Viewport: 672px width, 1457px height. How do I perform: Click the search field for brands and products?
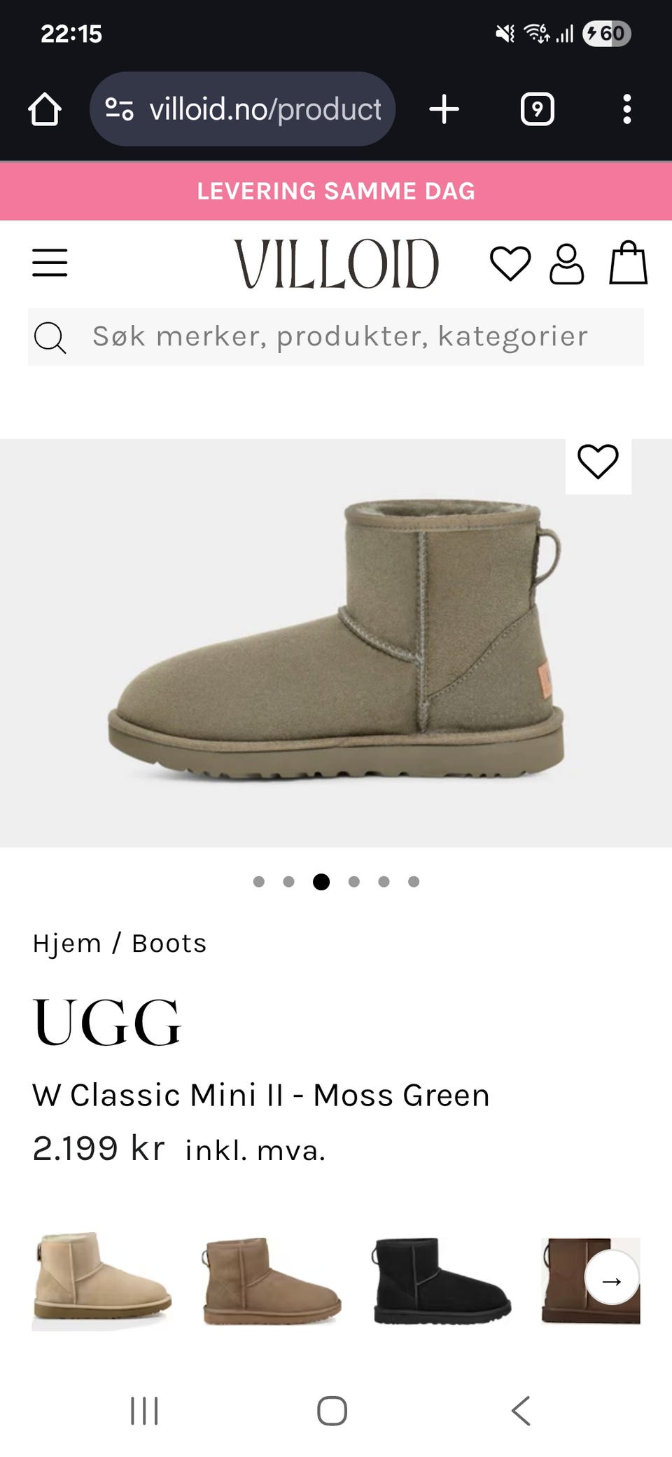click(336, 337)
